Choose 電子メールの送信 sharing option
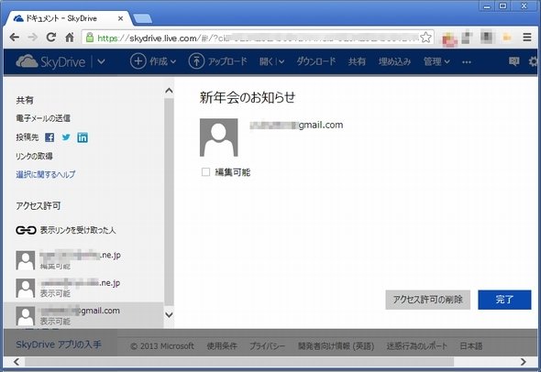Image resolution: width=541 pixels, height=372 pixels. [x=43, y=118]
